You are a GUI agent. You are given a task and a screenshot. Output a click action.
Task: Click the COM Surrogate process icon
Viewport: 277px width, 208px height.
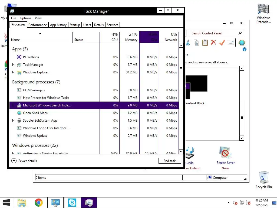pyautogui.click(x=19, y=90)
